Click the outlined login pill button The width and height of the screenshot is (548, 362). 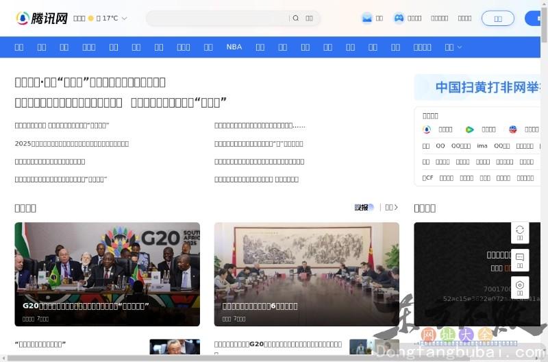tap(498, 19)
